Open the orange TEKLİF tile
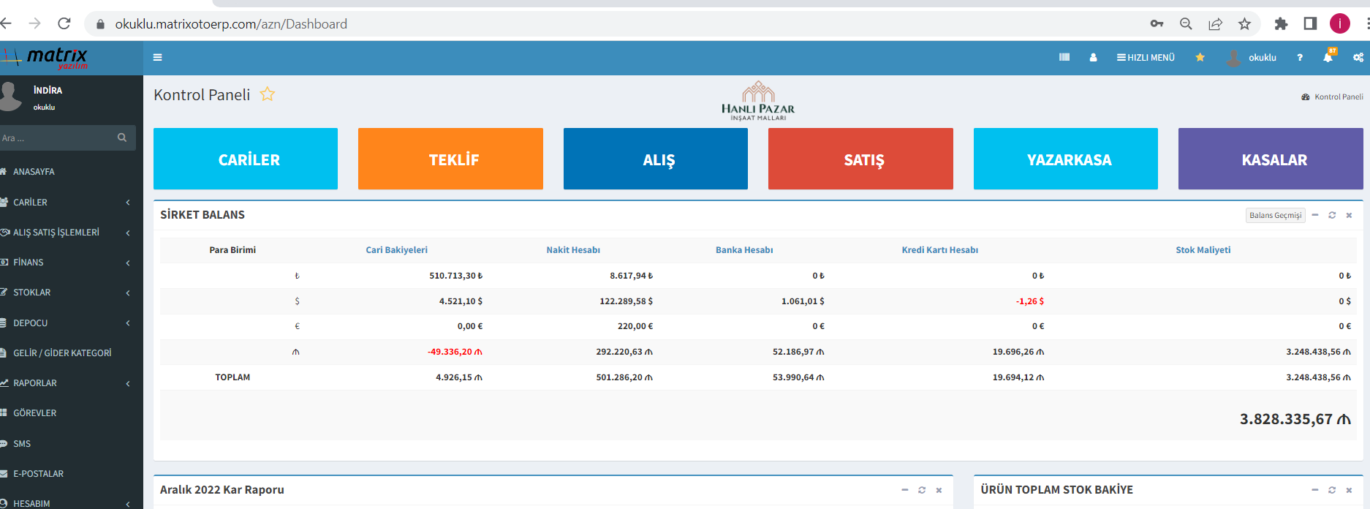Screen dimensions: 1370x509 pos(450,159)
